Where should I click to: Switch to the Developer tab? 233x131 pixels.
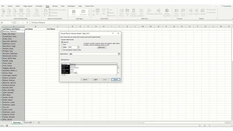pyautogui.click(x=71, y=6)
